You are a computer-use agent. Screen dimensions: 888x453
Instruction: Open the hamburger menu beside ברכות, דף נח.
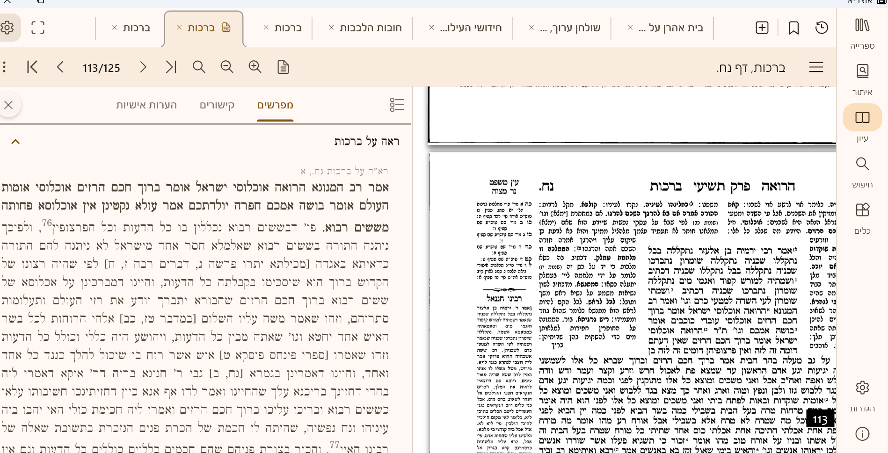coord(816,67)
